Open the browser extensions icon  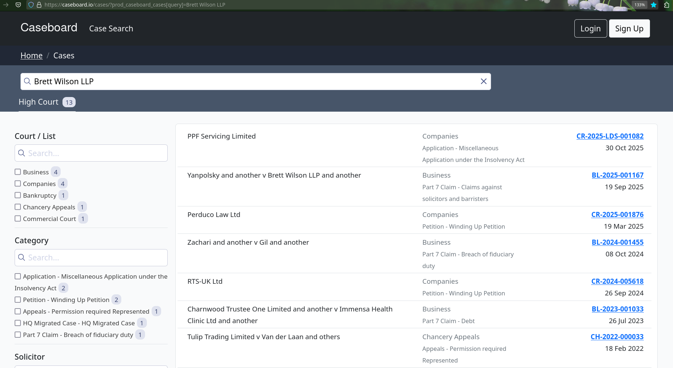click(666, 5)
